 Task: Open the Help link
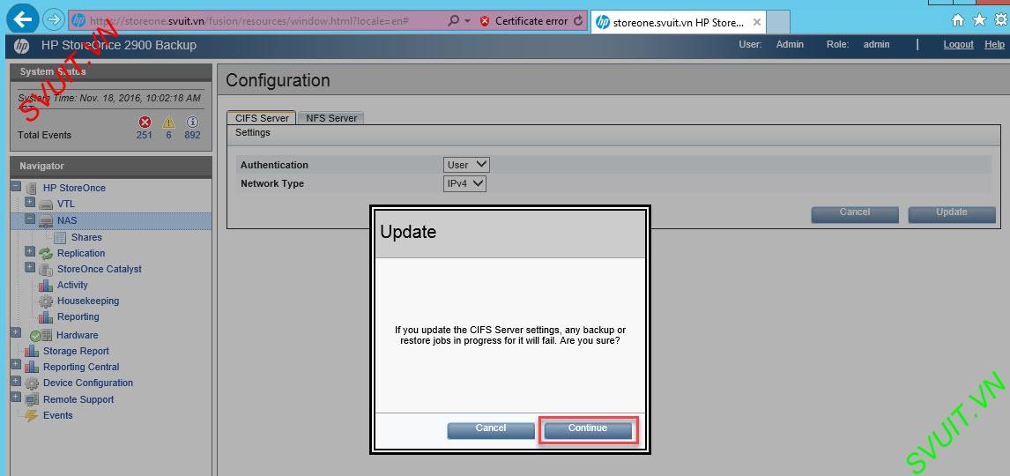(994, 44)
